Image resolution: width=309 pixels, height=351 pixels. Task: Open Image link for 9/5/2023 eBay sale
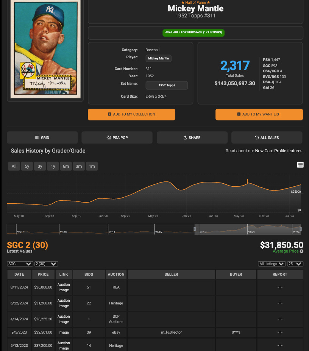point(64,332)
